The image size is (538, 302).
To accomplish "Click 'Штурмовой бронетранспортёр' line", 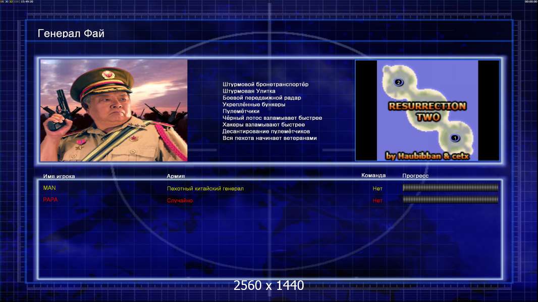I will point(265,84).
